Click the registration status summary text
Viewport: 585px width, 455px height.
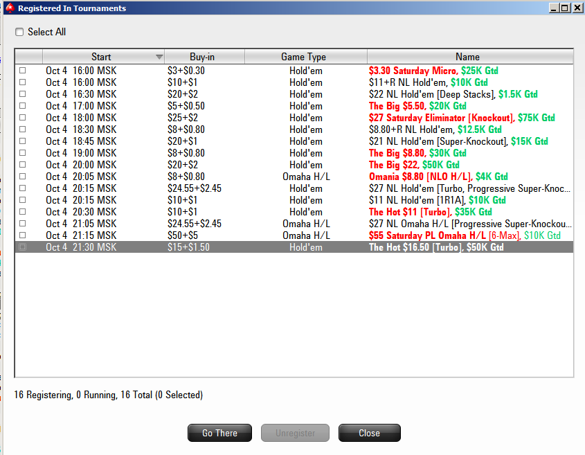tap(108, 395)
